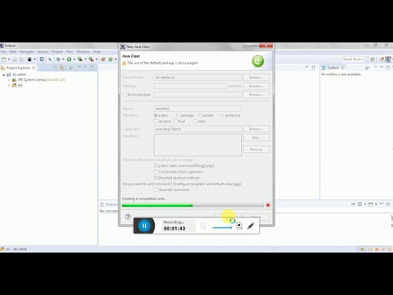
Task: Click the Open Perspective icon
Action: pos(373,60)
